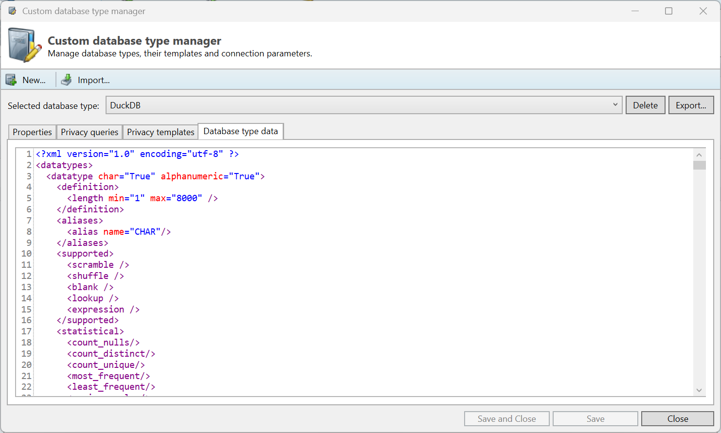Click the closing </aliases> line
This screenshot has width=721, height=433.
point(83,243)
